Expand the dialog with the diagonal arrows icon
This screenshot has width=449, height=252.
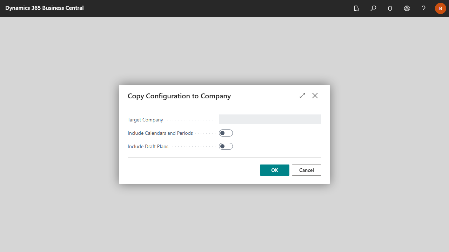302,96
